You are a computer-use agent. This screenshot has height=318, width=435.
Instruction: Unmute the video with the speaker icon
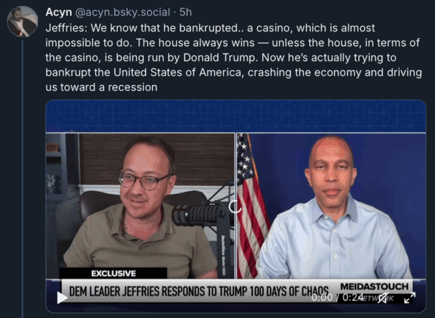[383, 298]
